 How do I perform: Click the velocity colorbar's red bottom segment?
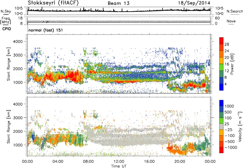pos(221,150)
